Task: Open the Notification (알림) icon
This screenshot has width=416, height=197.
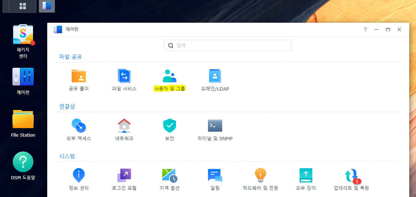Action: pyautogui.click(x=215, y=175)
